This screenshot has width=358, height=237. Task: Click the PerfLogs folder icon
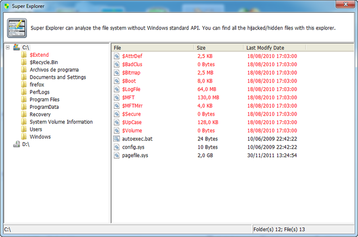(x=24, y=92)
